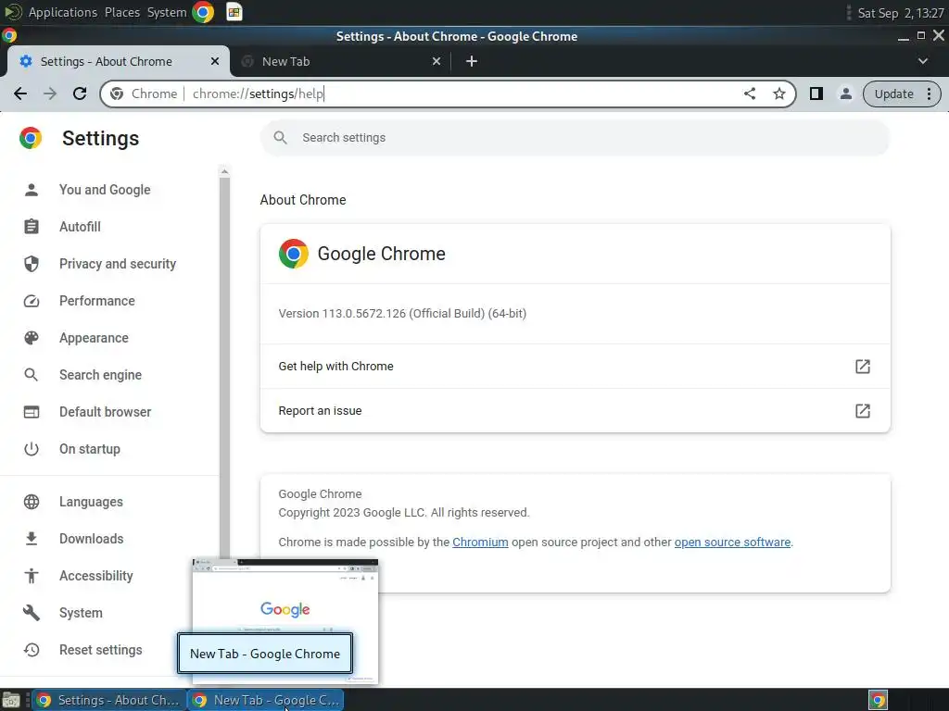The height and width of the screenshot is (711, 949).
Task: Click the clipboard icon beside Autofill
Action: [32, 227]
